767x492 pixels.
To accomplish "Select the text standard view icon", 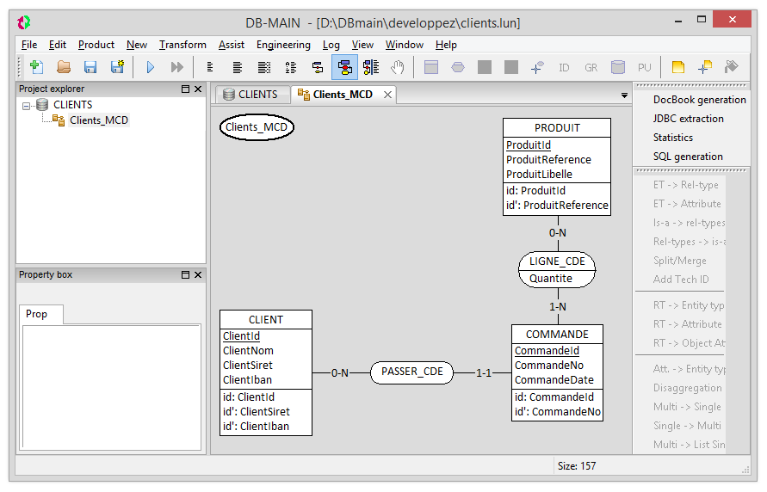I will (x=238, y=67).
